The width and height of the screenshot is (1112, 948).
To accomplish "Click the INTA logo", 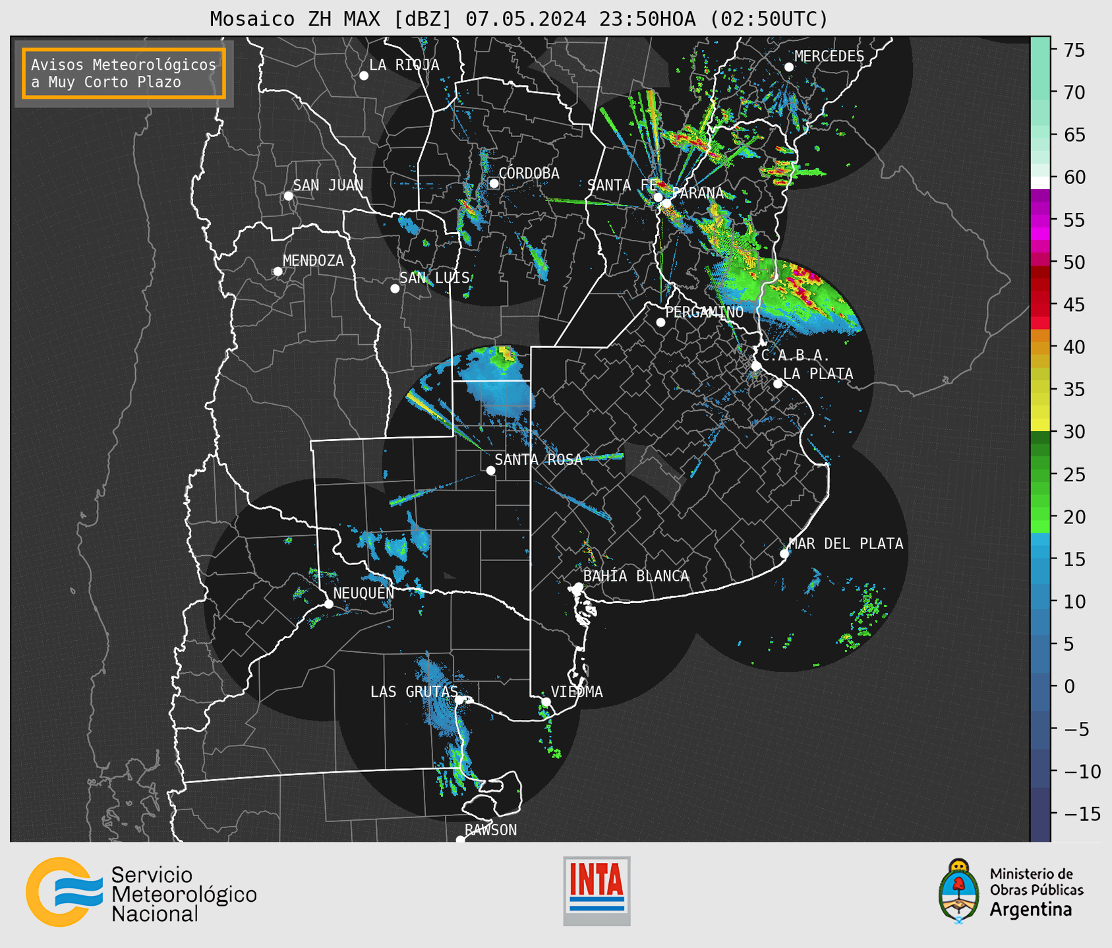I will click(x=597, y=891).
